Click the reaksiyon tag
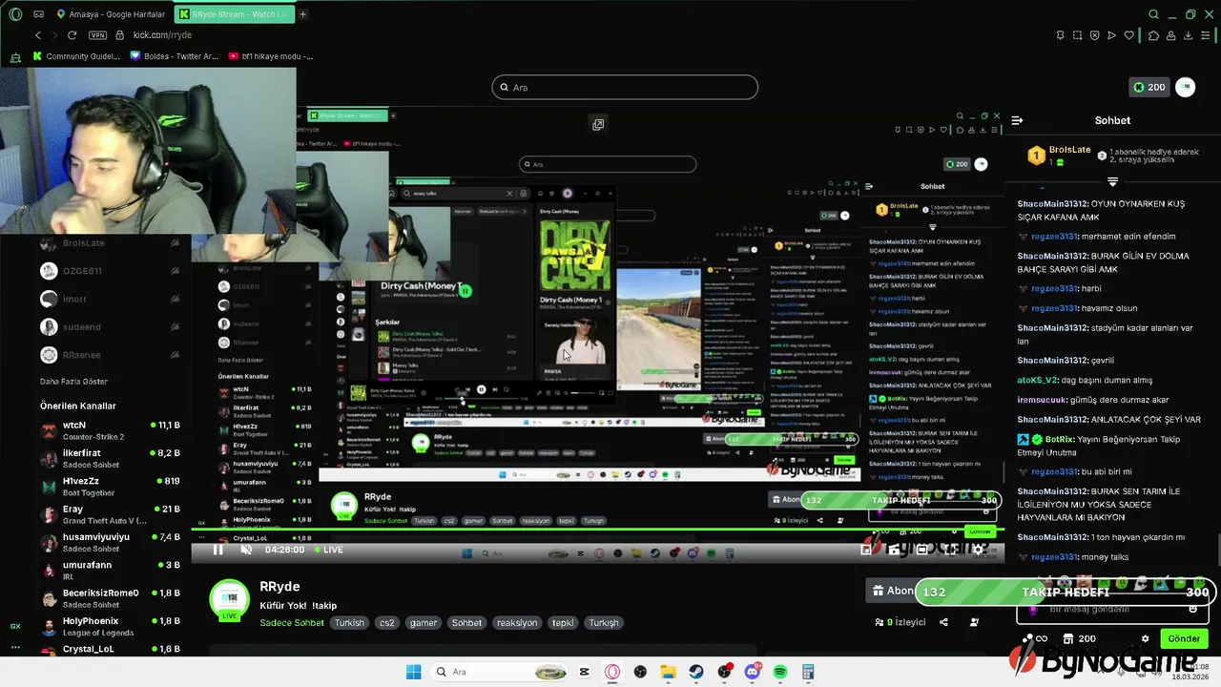The width and height of the screenshot is (1221, 687). [x=516, y=623]
